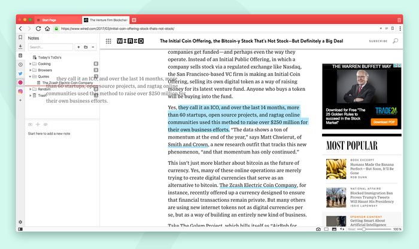This screenshot has width=419, height=249.
Task: Create a new notes folder
Action: tap(86, 47)
